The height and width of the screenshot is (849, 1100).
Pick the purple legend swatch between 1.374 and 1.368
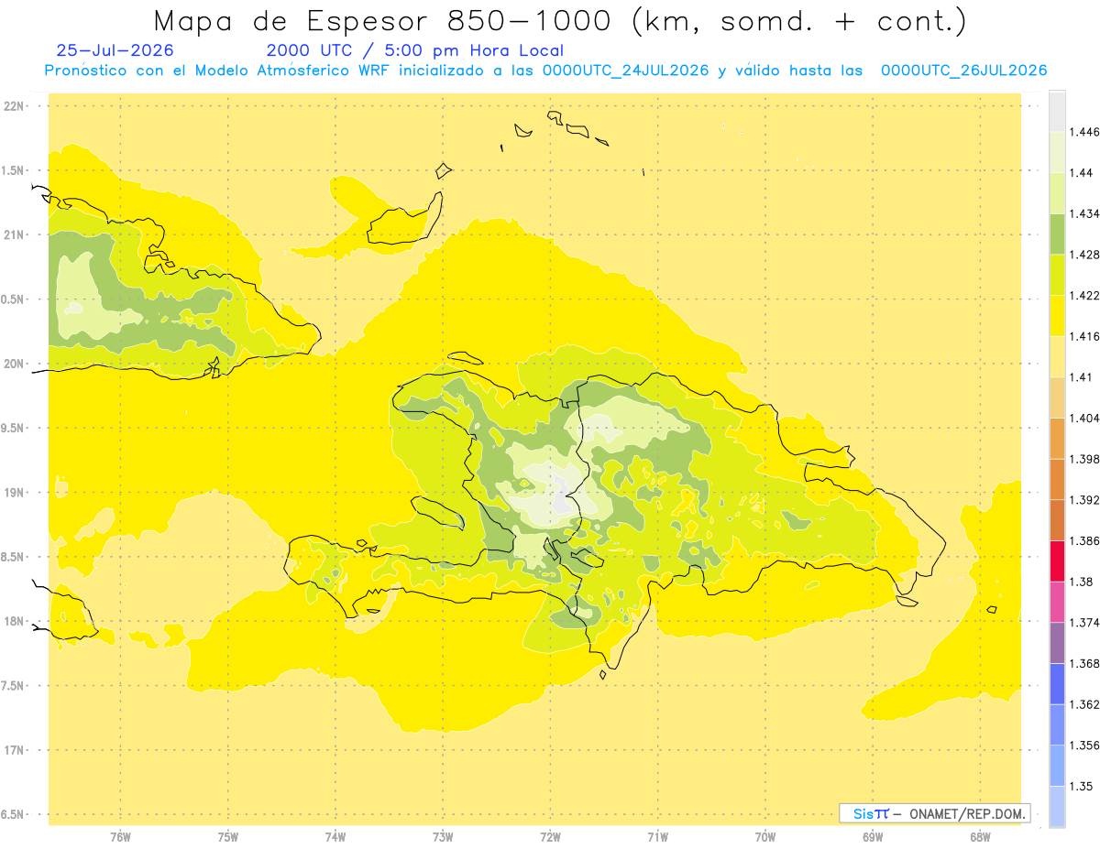pos(1058,642)
